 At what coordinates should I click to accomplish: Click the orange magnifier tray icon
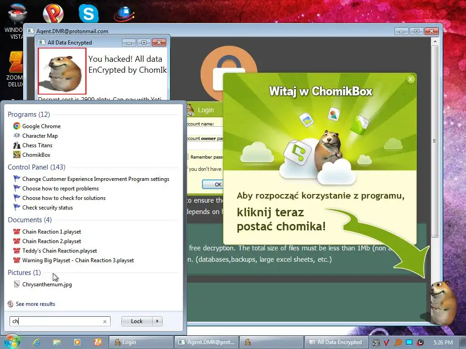coord(398,343)
